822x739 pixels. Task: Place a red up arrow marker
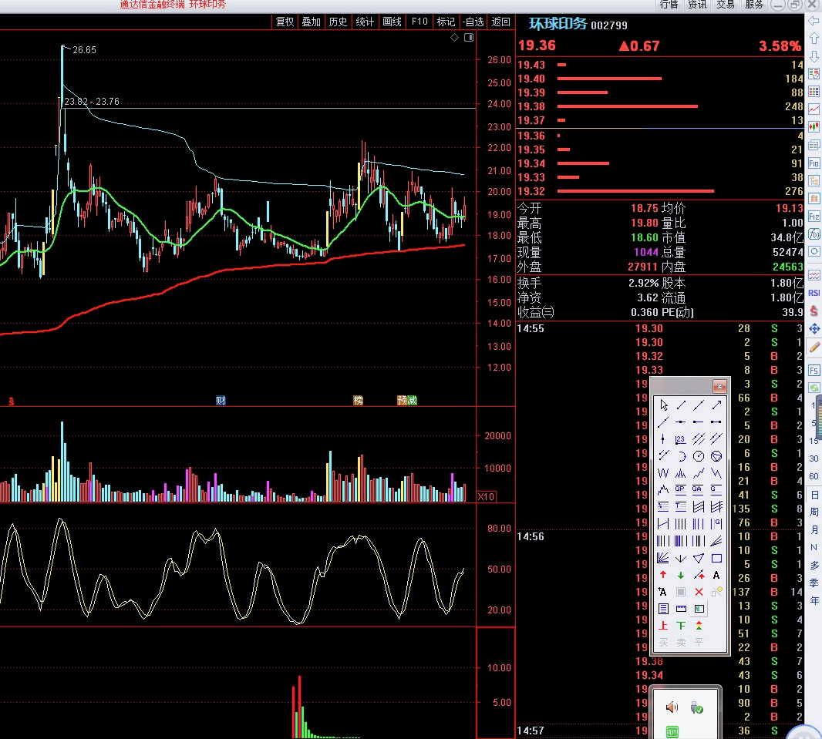[663, 575]
